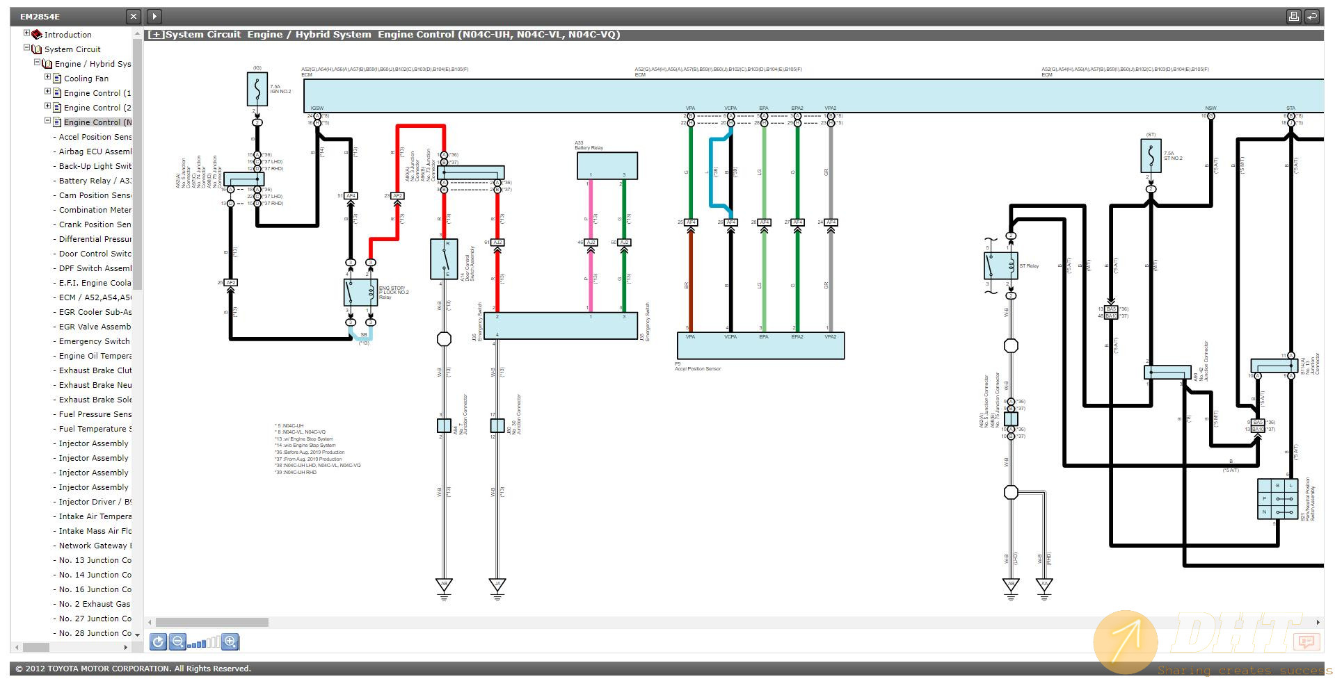This screenshot has width=1335, height=679.
Task: Click the document icon beside Engine Control (2
Action: (57, 107)
